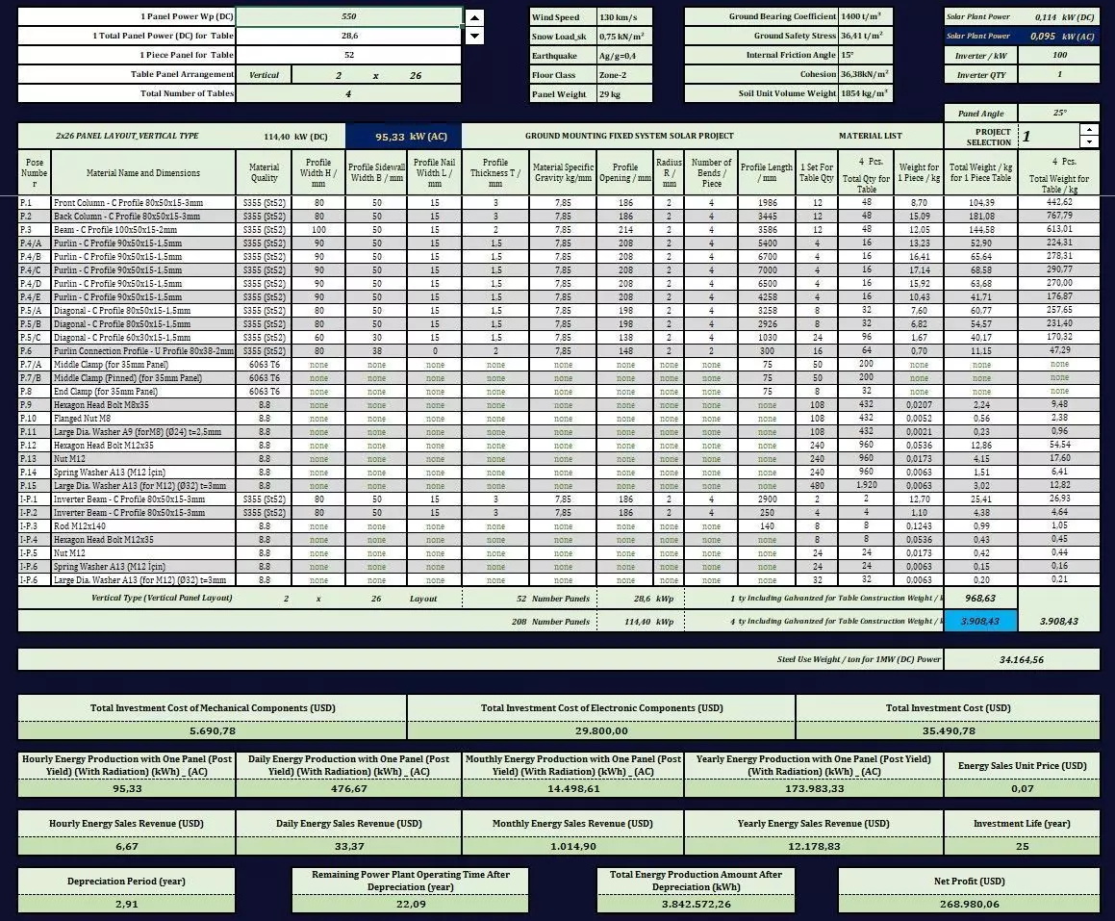This screenshot has width=1115, height=921.
Task: Select Ground Bearing Coefficient value '1400 t/m³'
Action: tap(866, 16)
